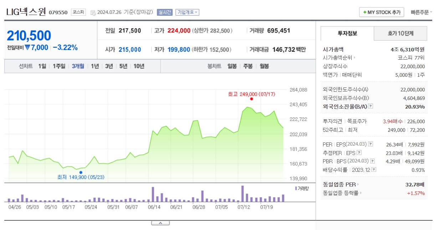Show 주봉 candlestick chart
Image resolution: width=439 pixels, height=230 pixels.
coord(248,66)
